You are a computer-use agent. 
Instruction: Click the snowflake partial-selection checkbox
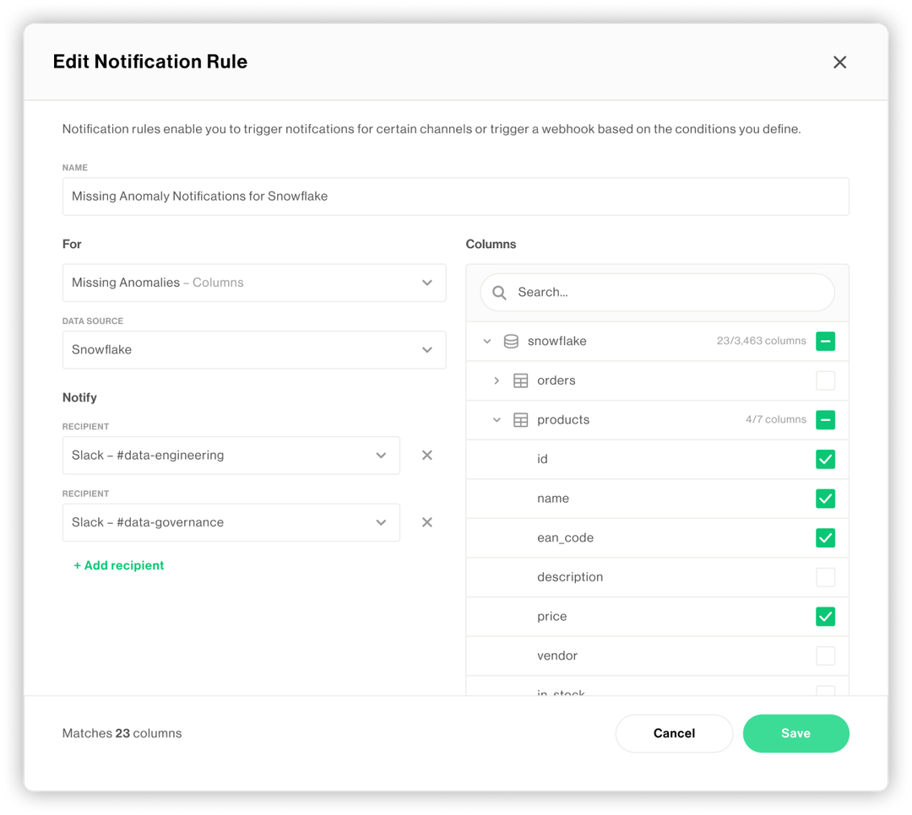tap(825, 341)
